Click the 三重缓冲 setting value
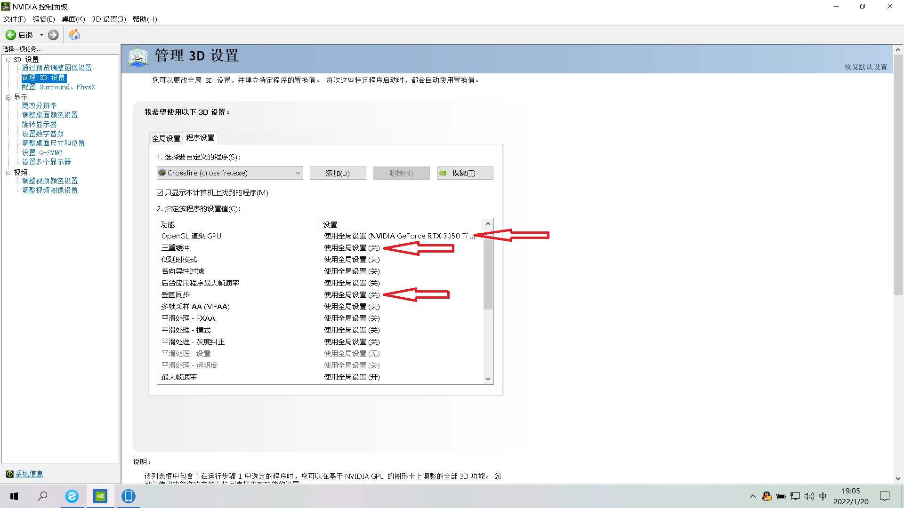Screen dimensions: 904x508 (x=351, y=248)
